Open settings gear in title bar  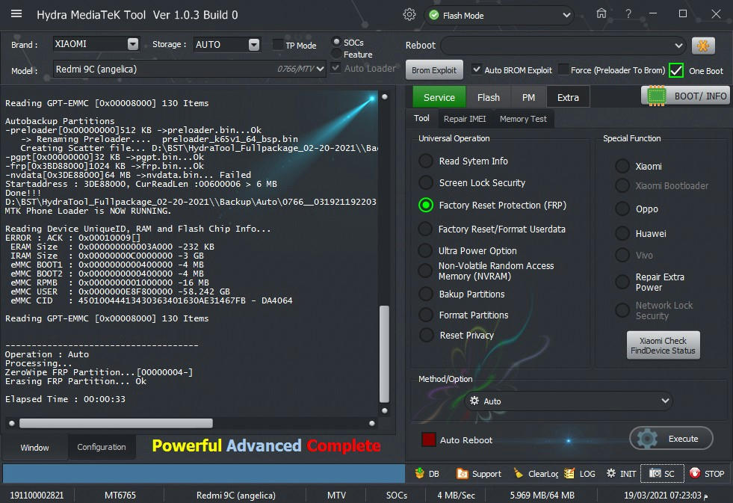[x=409, y=15]
